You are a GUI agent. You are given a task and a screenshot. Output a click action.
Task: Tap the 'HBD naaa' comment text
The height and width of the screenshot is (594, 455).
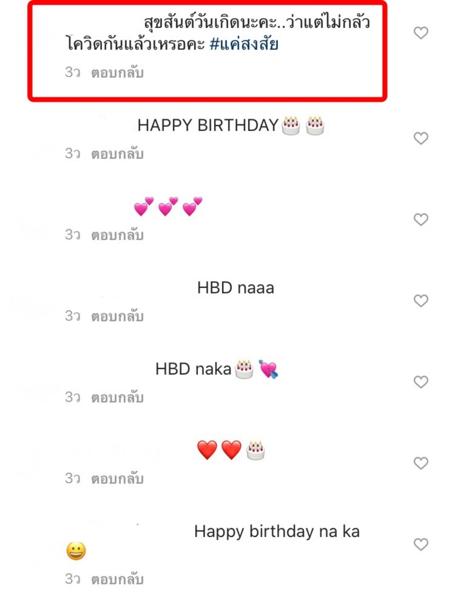point(235,288)
